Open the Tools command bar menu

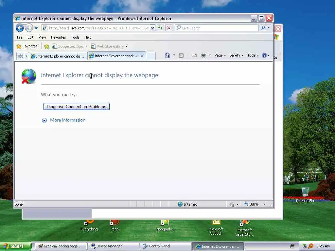pyautogui.click(x=253, y=55)
